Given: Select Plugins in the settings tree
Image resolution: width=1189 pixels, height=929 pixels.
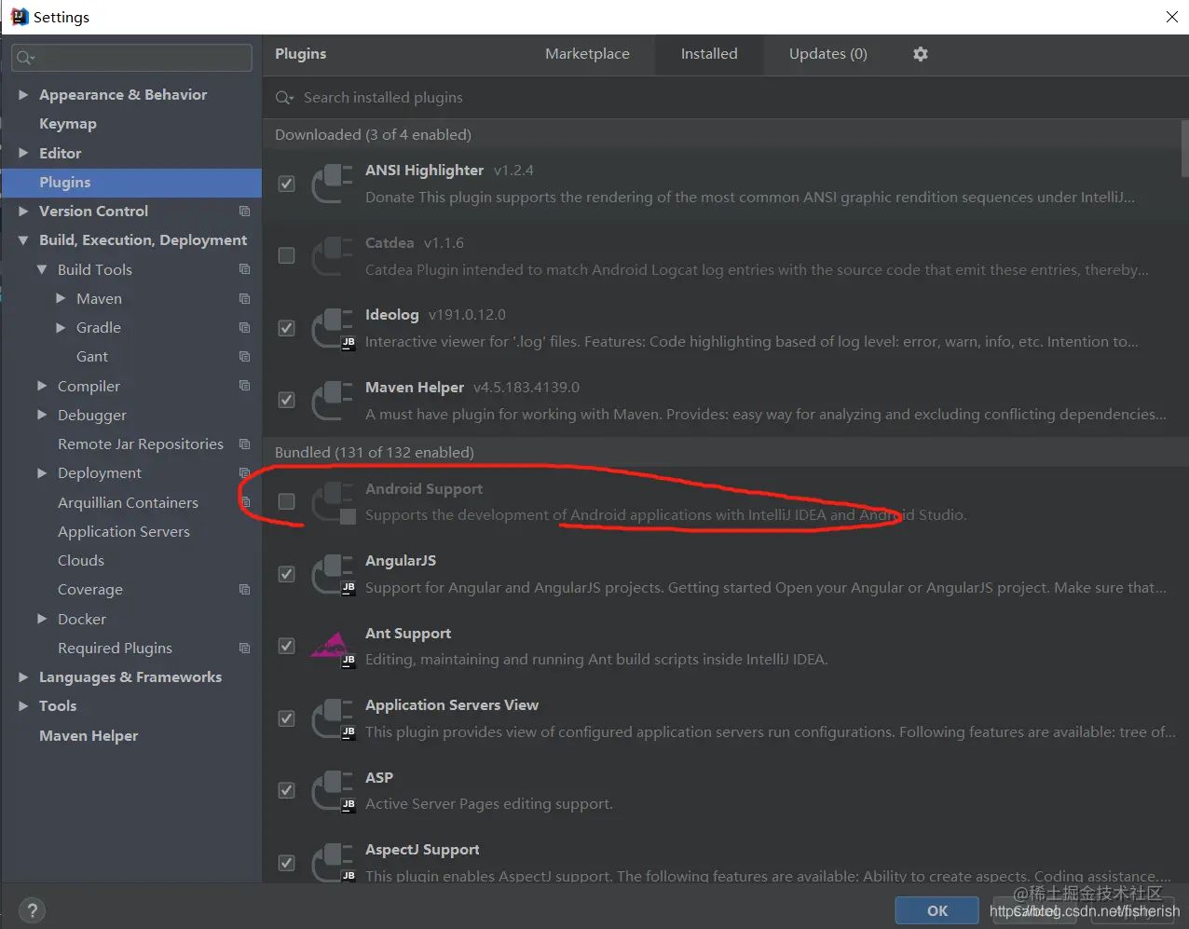Looking at the screenshot, I should pos(131,183).
